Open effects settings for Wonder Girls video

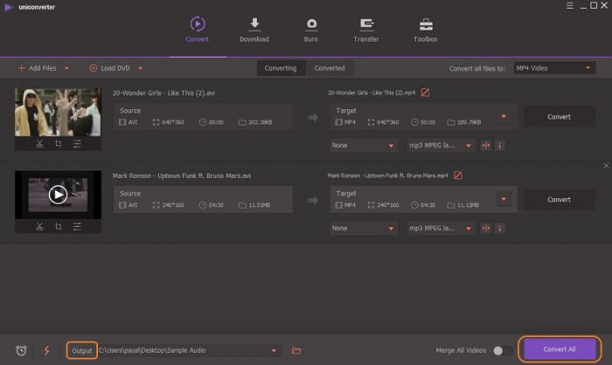coord(77,144)
